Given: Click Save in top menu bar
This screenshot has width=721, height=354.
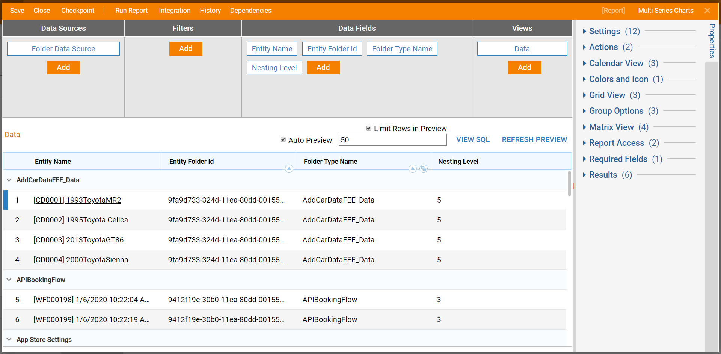Looking at the screenshot, I should (x=17, y=11).
